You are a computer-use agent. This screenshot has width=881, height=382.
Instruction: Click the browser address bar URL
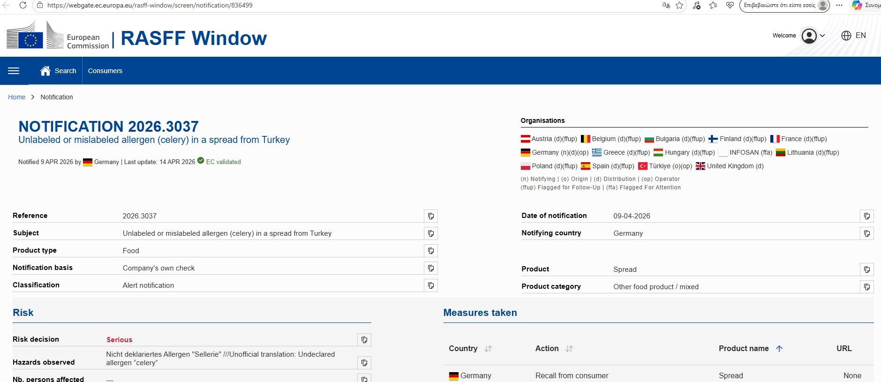pyautogui.click(x=150, y=5)
